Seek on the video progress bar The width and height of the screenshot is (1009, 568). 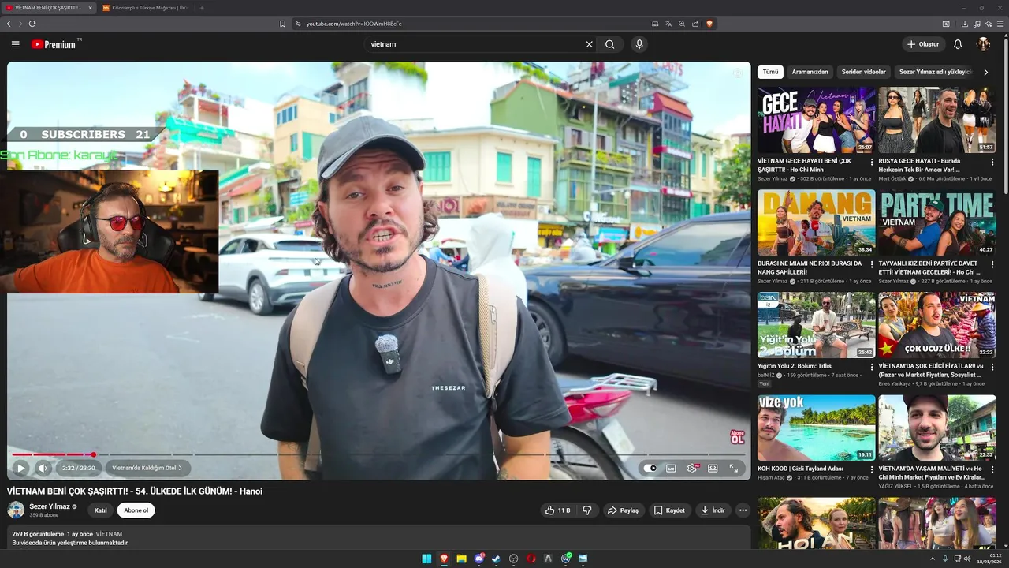click(378, 454)
